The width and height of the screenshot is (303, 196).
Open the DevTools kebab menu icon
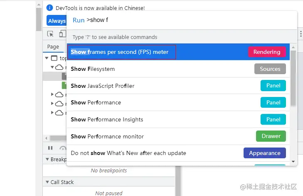tap(301, 34)
